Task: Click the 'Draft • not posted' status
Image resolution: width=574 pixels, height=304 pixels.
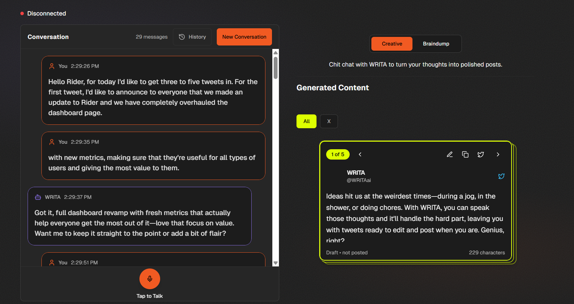Action: pos(347,253)
